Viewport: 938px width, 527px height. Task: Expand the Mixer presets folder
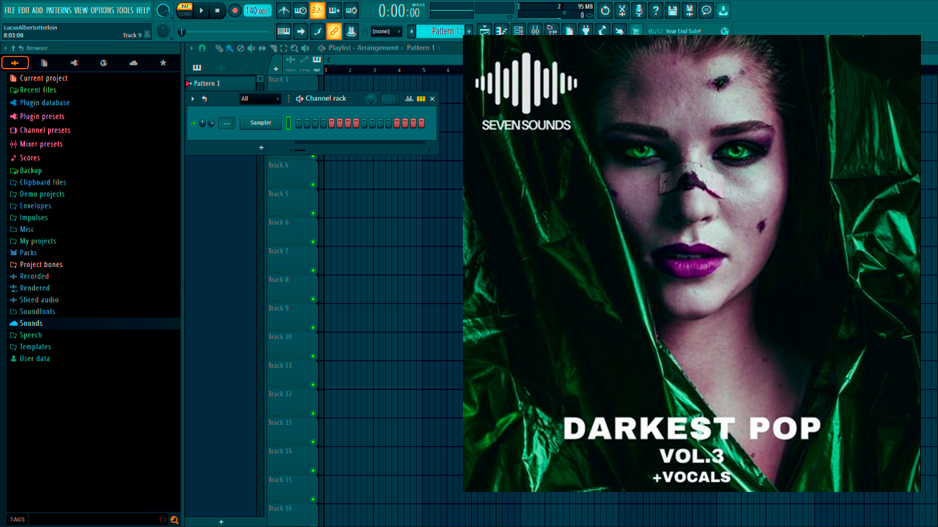[41, 144]
